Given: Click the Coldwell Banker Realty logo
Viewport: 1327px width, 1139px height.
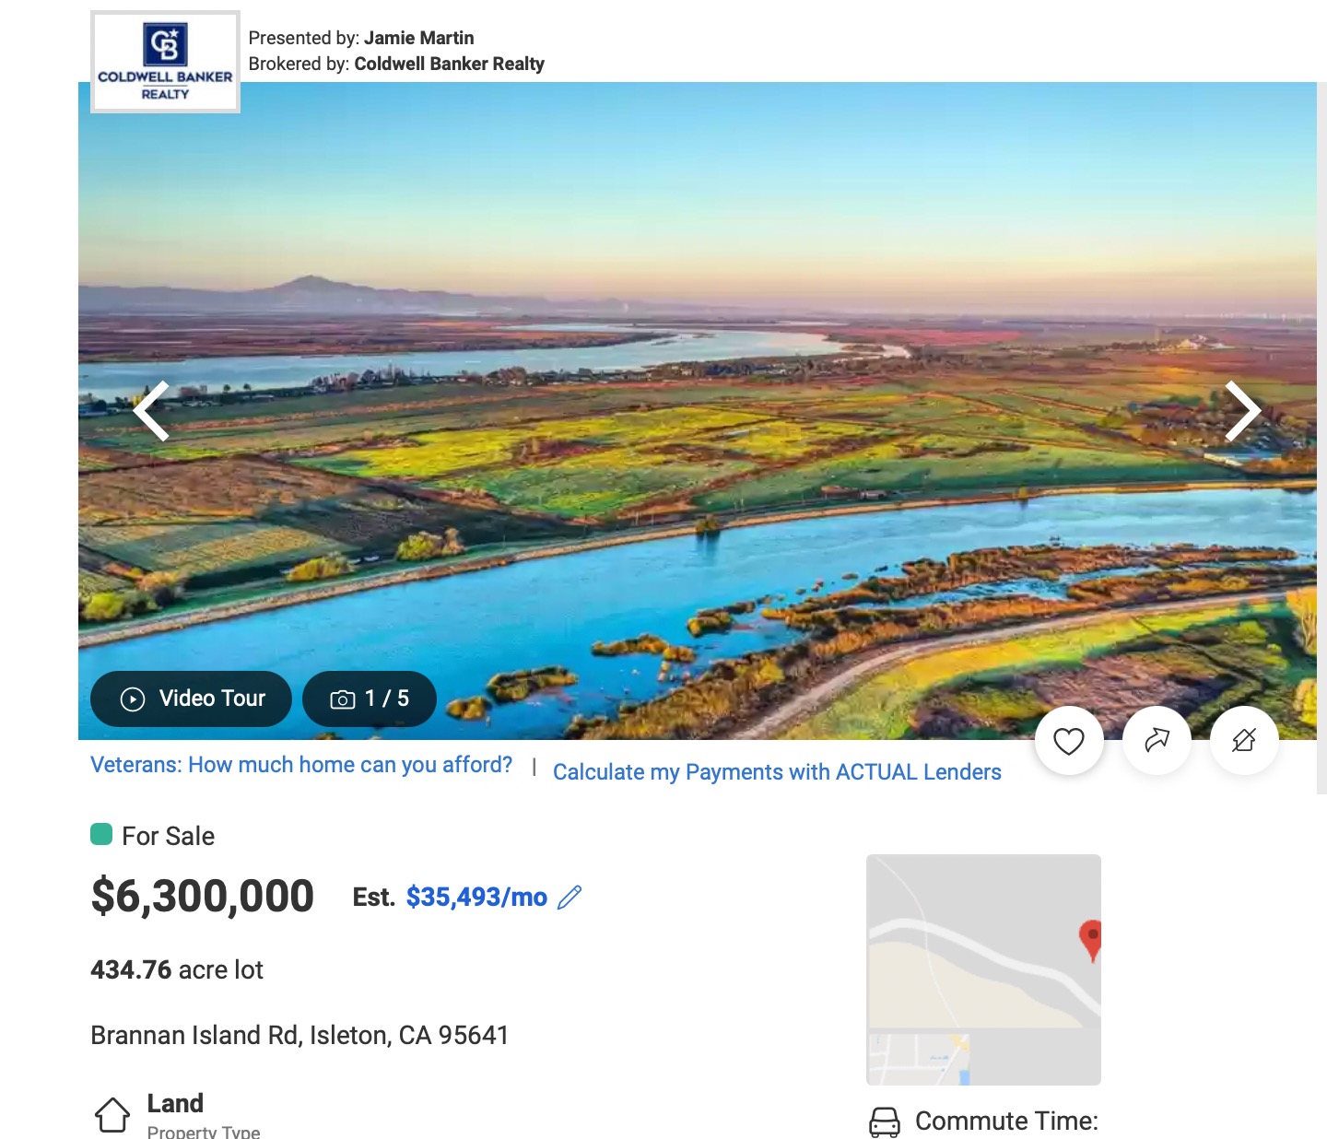Looking at the screenshot, I should tap(166, 62).
